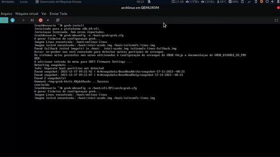The image size is (280, 157).
Task: Open the snapshots manager icon
Action: point(58,20)
